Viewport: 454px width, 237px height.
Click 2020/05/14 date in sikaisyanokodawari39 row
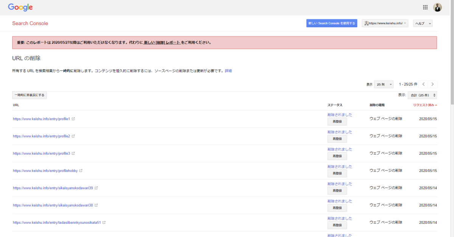click(x=428, y=188)
